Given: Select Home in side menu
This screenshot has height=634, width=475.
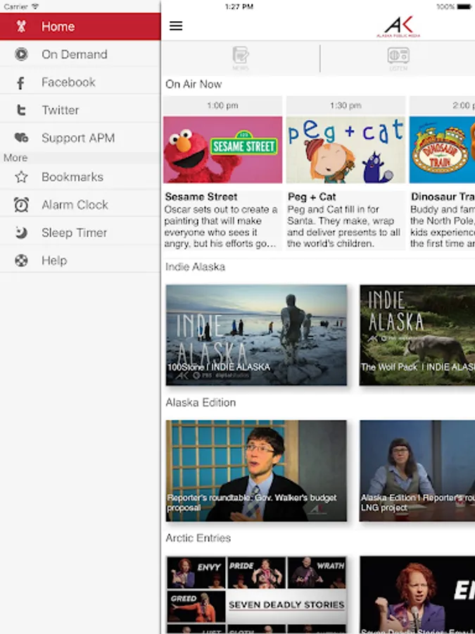Looking at the screenshot, I should click(80, 26).
